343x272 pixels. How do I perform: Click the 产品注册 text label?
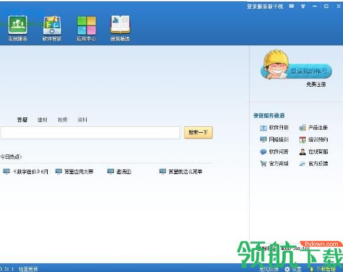click(x=318, y=127)
